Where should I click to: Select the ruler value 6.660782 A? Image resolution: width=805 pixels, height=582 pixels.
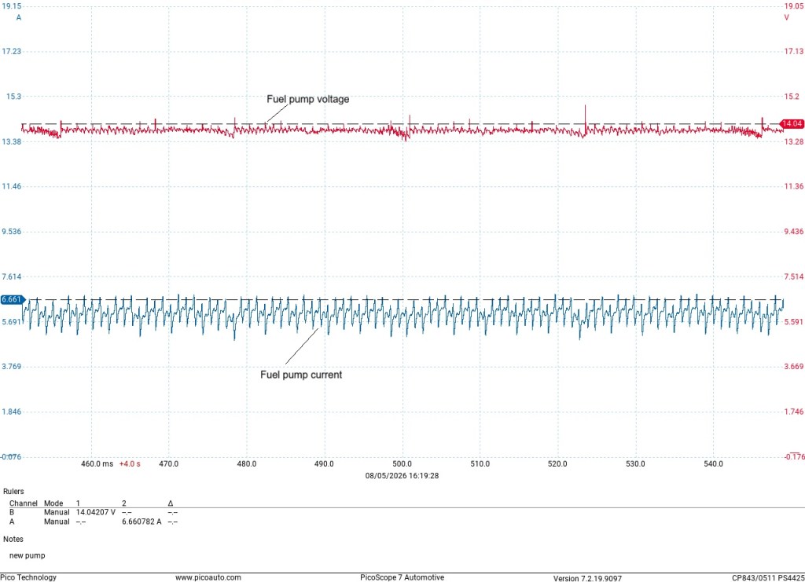(142, 522)
